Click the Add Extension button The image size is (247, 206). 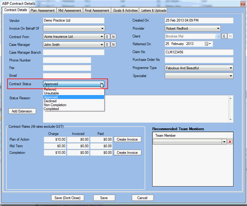pos(22,111)
